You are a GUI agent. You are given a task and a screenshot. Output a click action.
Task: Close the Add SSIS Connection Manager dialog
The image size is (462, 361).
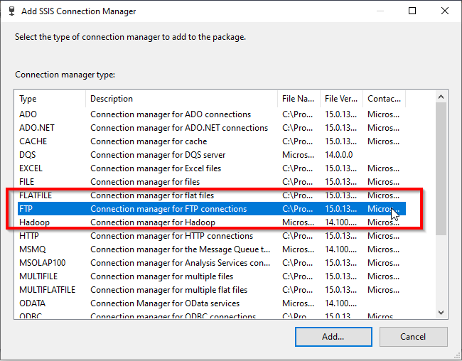coord(444,11)
